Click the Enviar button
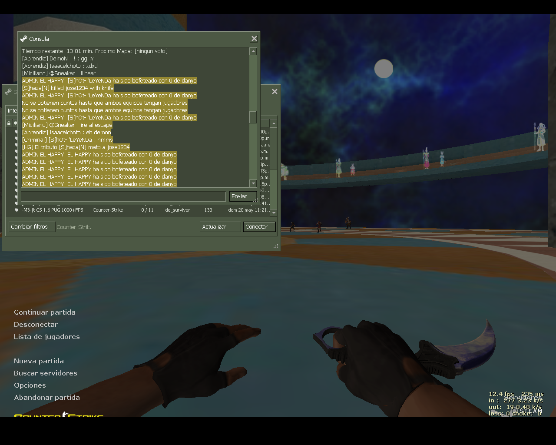The image size is (556, 445). click(243, 196)
